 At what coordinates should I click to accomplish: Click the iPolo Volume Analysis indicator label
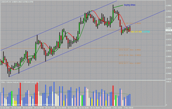click(x=20, y=82)
